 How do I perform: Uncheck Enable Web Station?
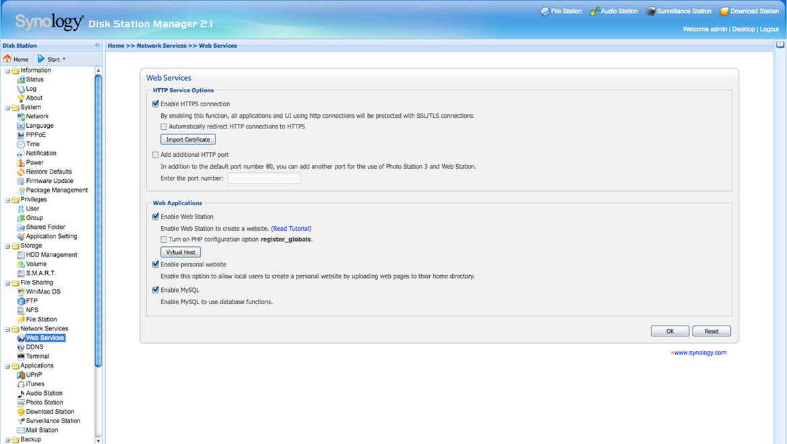pos(156,217)
